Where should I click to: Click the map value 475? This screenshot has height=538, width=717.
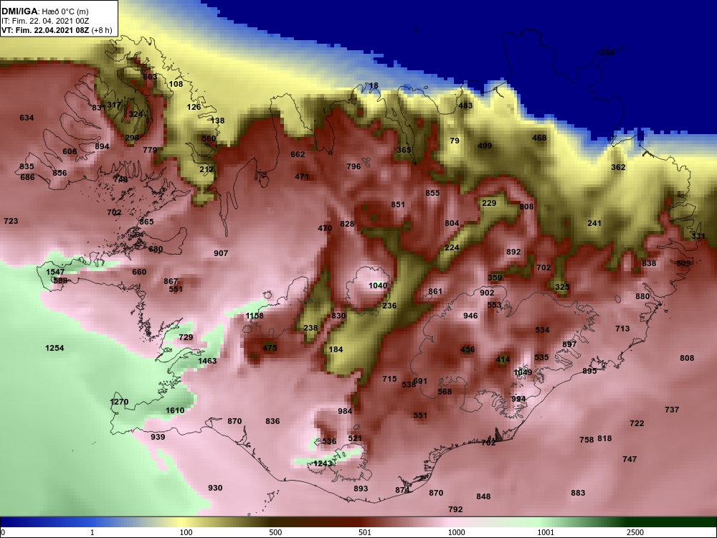[x=270, y=348]
